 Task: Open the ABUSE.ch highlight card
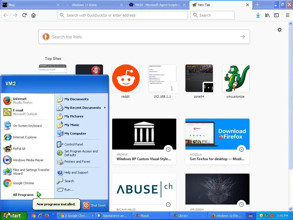[x=144, y=193]
